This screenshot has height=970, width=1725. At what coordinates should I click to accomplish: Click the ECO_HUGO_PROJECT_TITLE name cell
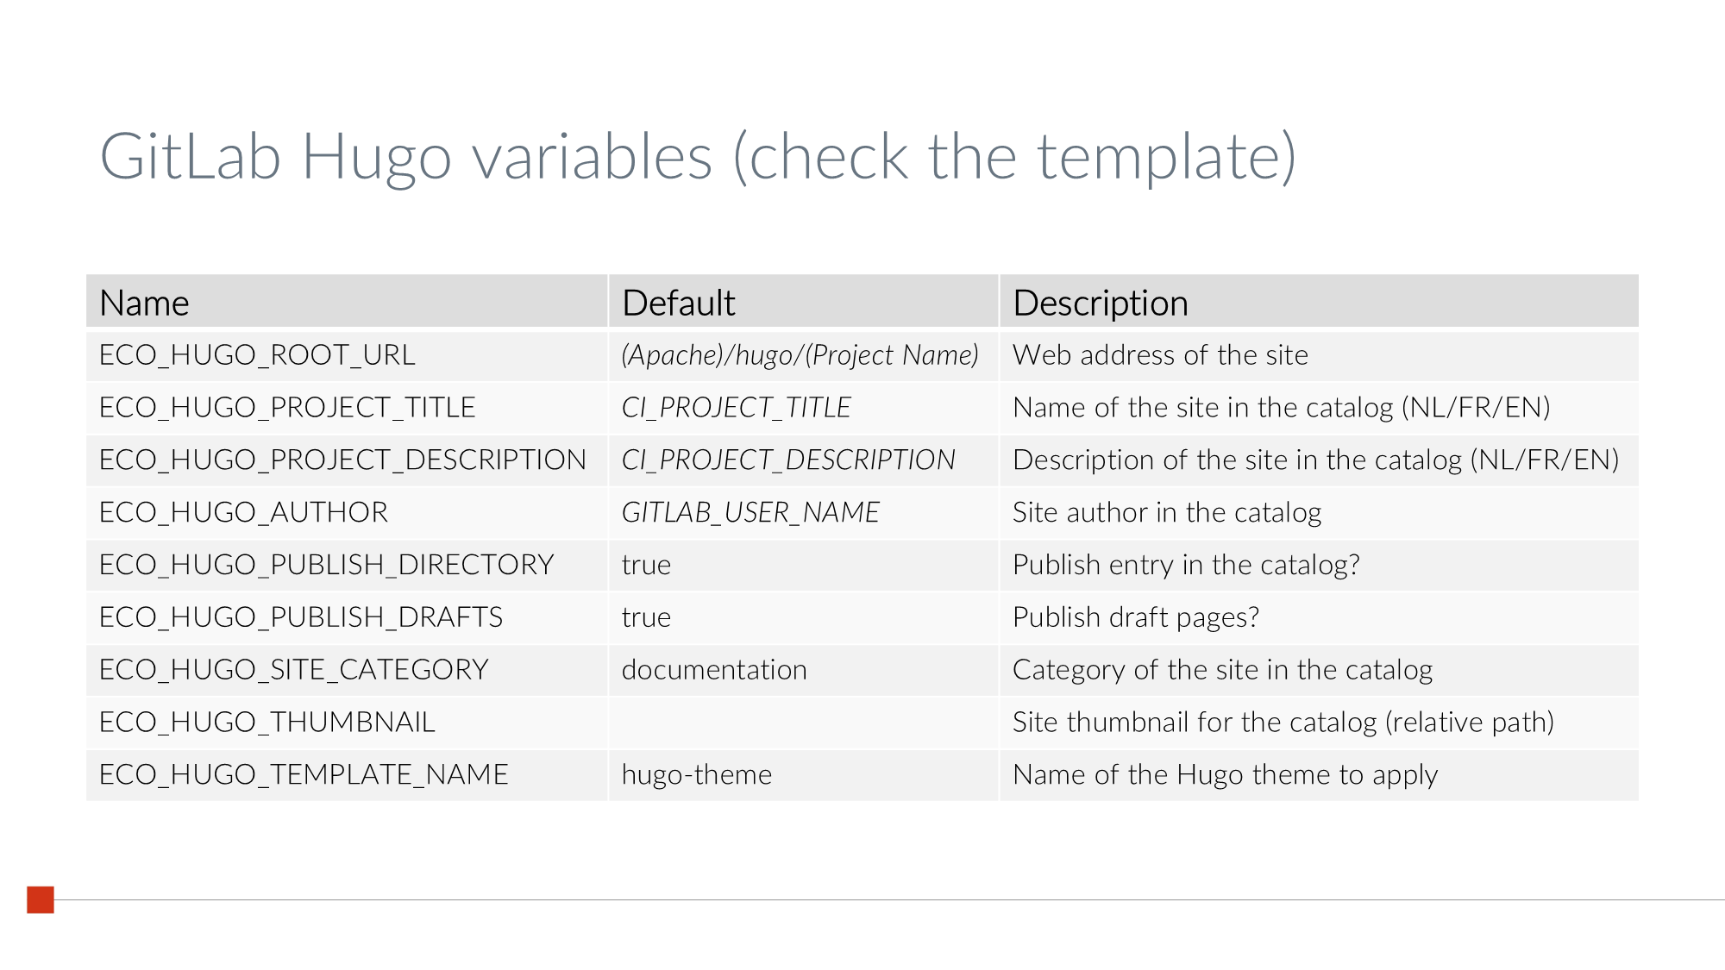click(x=287, y=408)
